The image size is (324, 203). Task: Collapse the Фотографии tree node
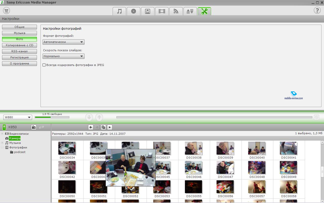point(2,147)
